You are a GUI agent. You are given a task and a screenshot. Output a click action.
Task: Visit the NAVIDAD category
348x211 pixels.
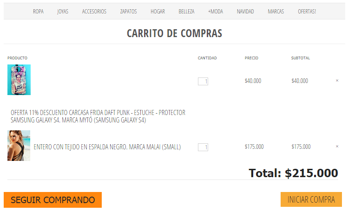245,11
